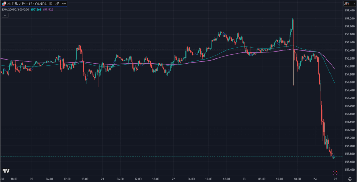Open symbol search via 米ドル/円 title
The width and height of the screenshot is (357, 182).
click(x=15, y=4)
